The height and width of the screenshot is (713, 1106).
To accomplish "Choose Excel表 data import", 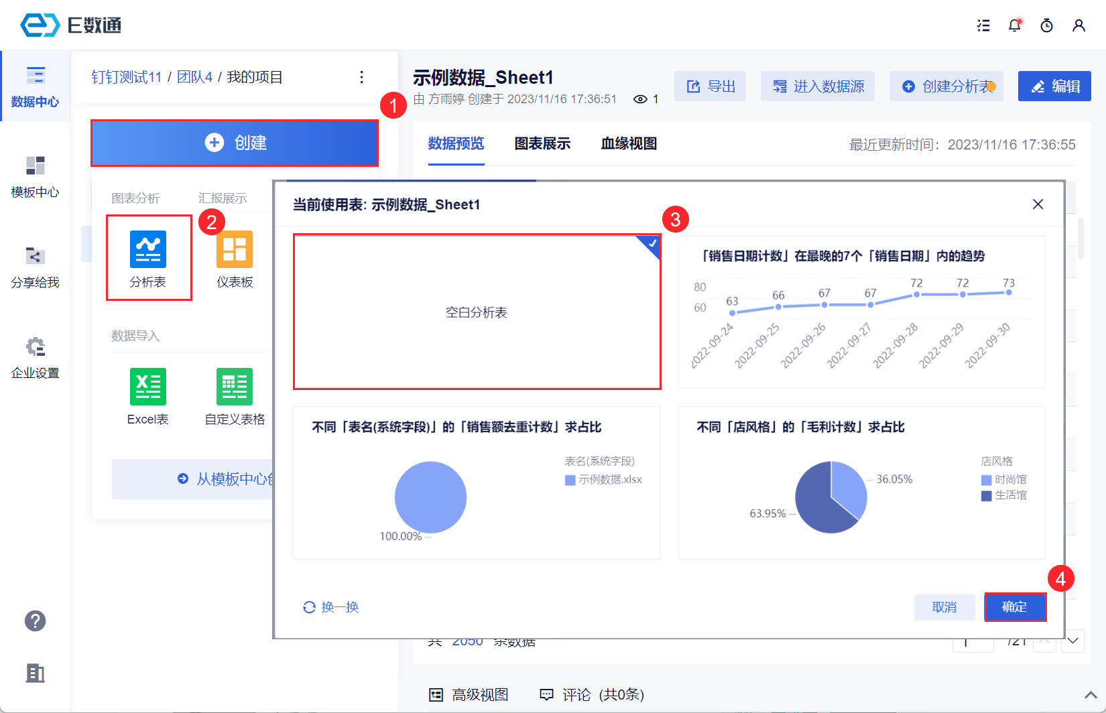I will 148,397.
